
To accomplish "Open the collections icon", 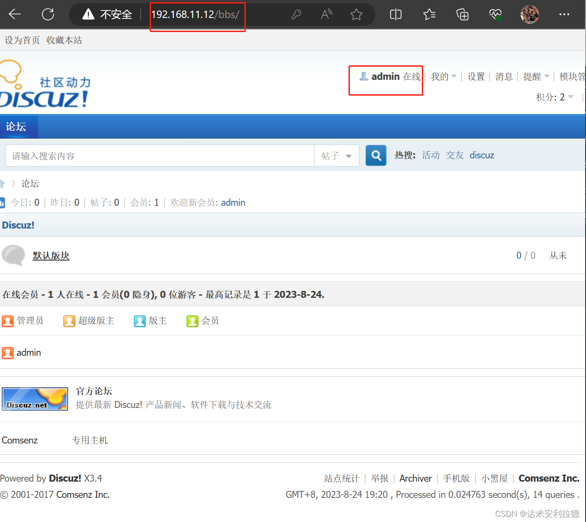I will (x=462, y=14).
